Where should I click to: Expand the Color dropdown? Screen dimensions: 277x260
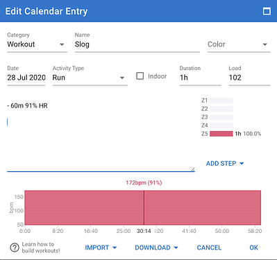(x=239, y=44)
